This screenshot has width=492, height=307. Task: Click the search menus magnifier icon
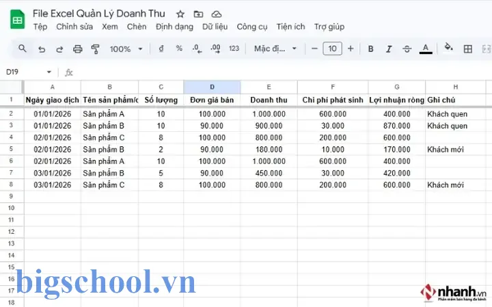(x=23, y=49)
